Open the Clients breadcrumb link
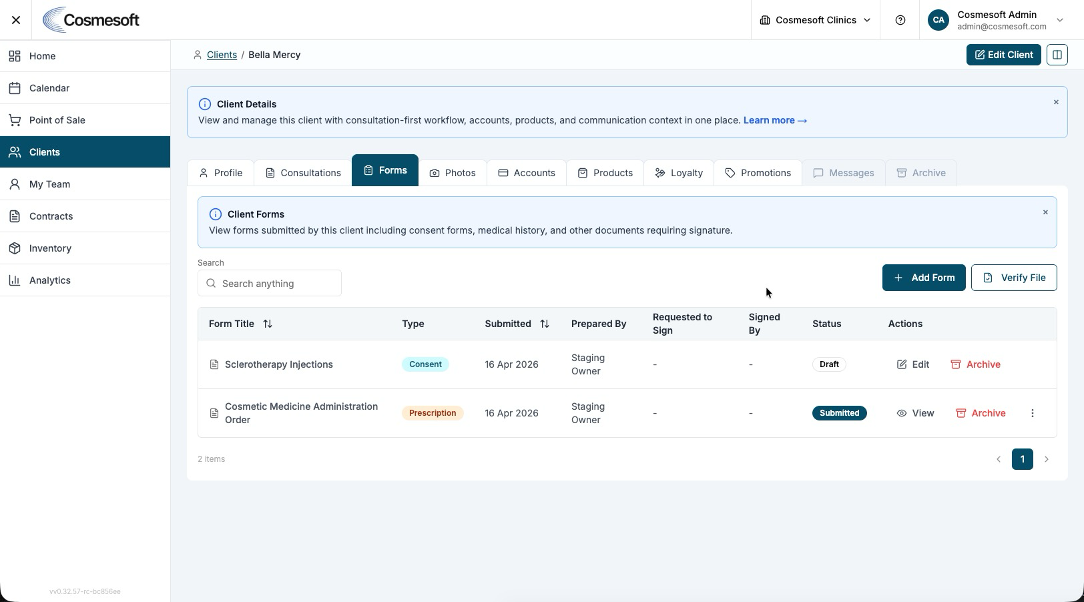 (x=222, y=55)
